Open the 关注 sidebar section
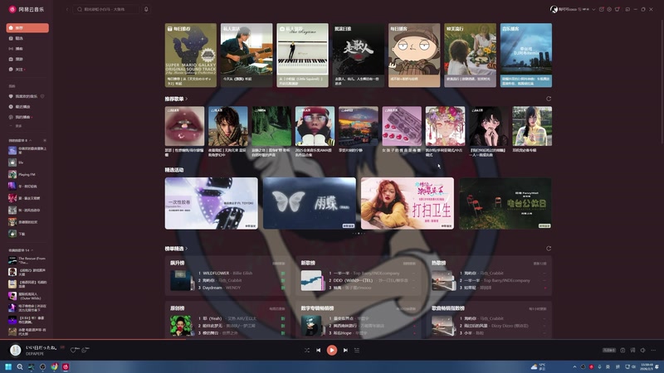 [x=27, y=70]
